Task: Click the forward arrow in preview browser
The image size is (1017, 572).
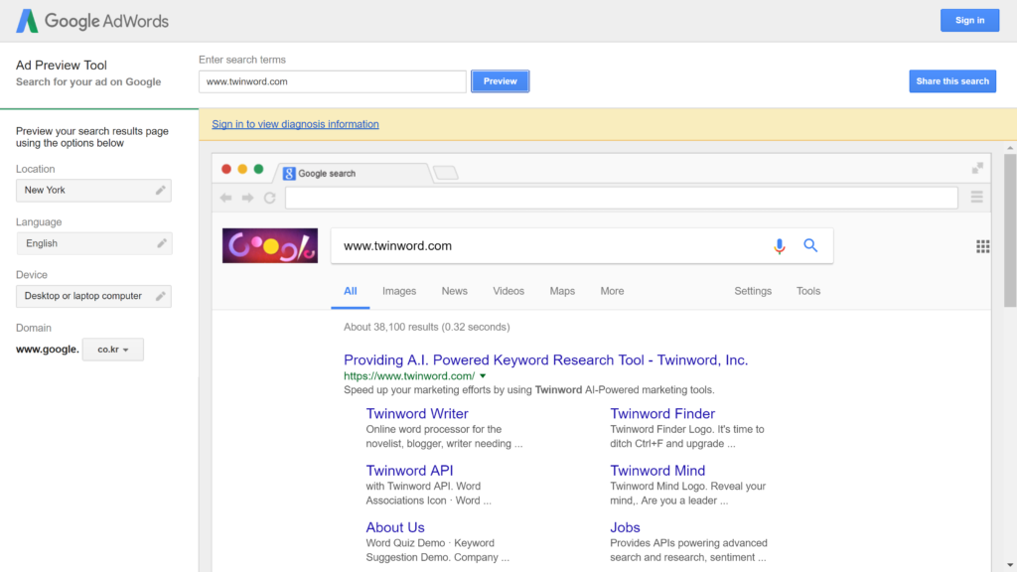Action: (x=247, y=198)
